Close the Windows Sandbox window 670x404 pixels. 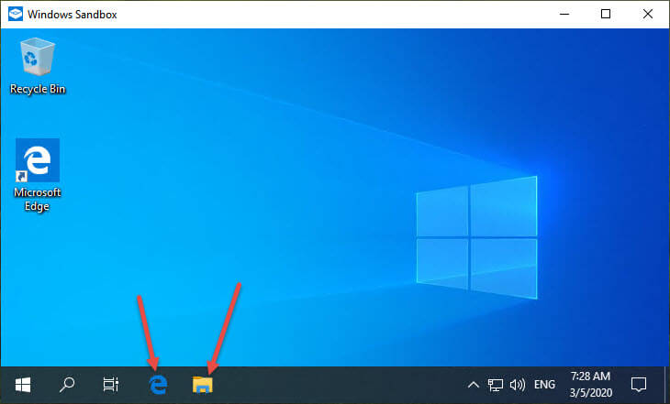[x=648, y=14]
